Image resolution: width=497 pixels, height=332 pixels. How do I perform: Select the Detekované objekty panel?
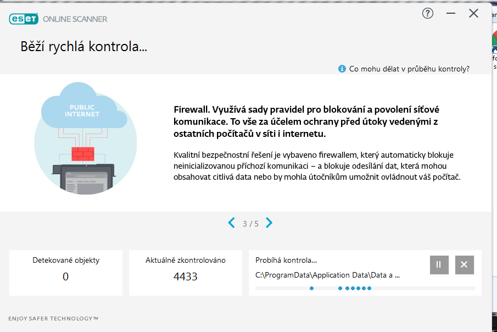pos(66,273)
